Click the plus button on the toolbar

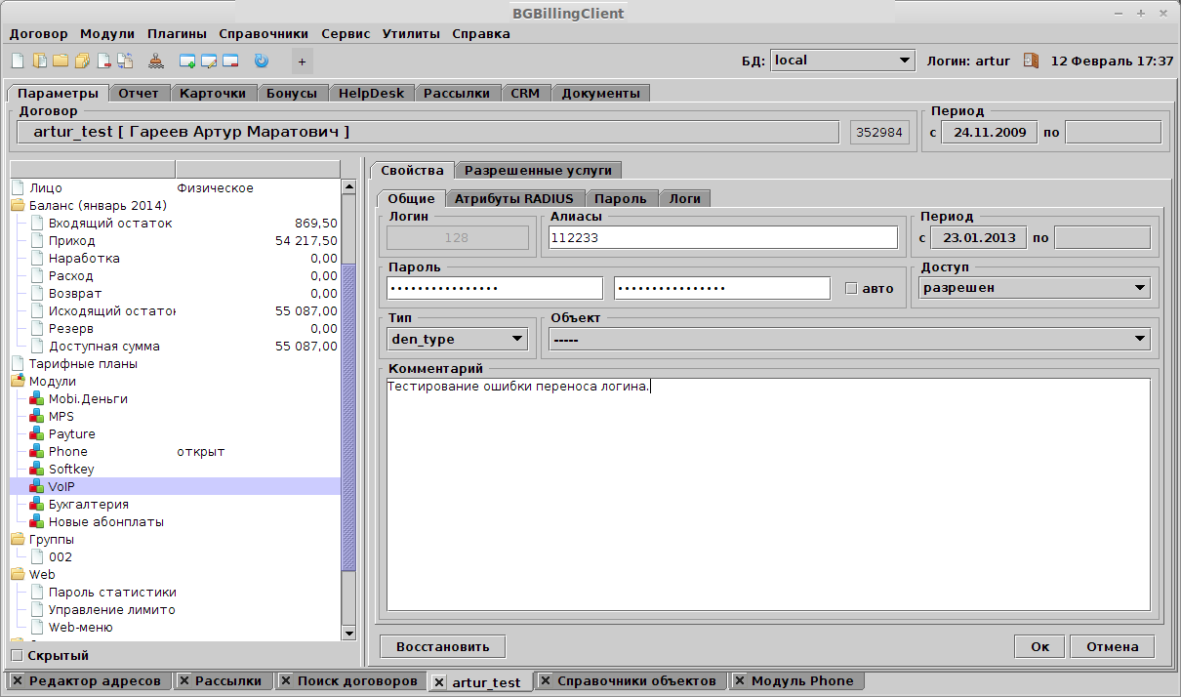point(302,61)
